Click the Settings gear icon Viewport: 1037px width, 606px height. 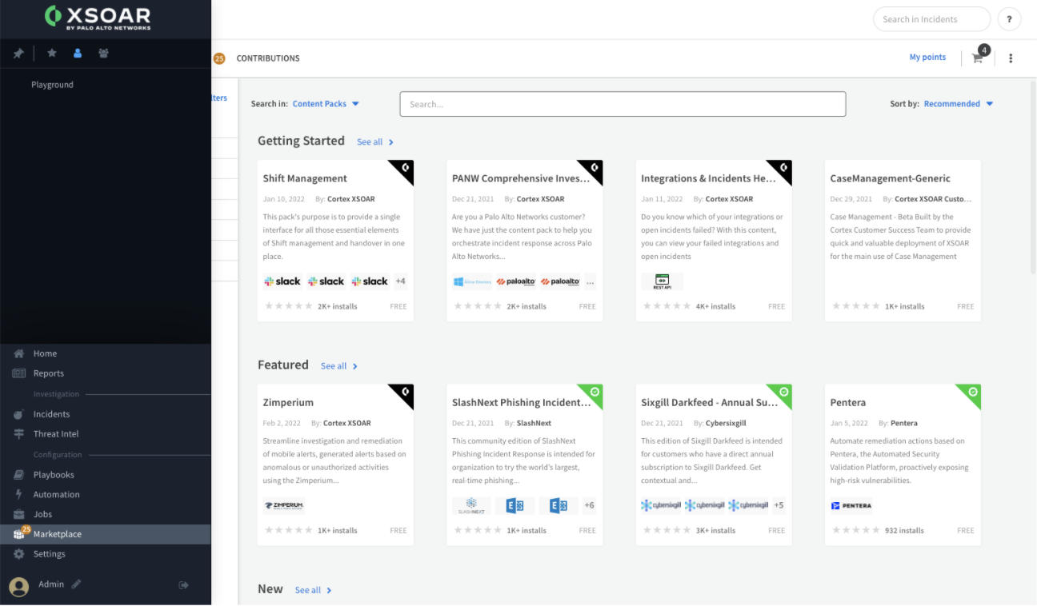point(18,554)
